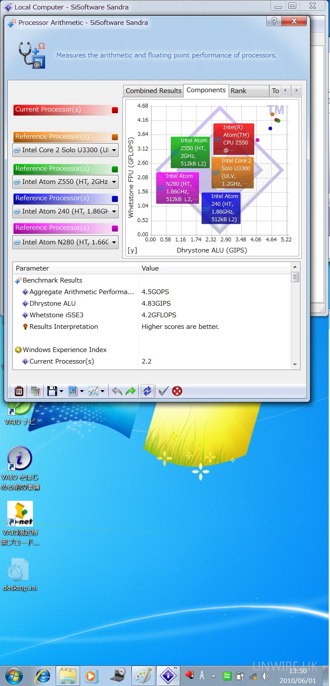Click the green forward arrow icon
The image size is (330, 686).
131,391
